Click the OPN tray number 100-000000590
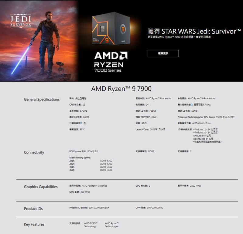The image size is (243, 234). coord(155,208)
